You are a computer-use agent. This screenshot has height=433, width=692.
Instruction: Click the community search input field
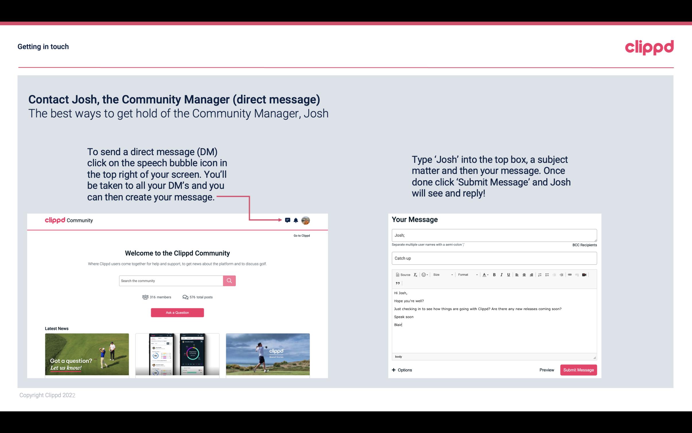click(x=171, y=280)
